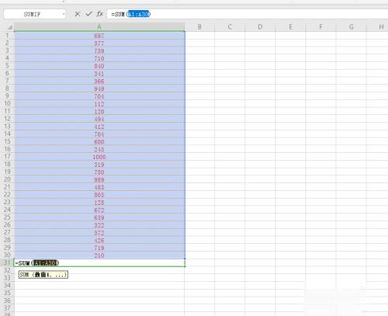388x316 pixels.
Task: Click the value 719 in row 29
Action: (x=99, y=248)
